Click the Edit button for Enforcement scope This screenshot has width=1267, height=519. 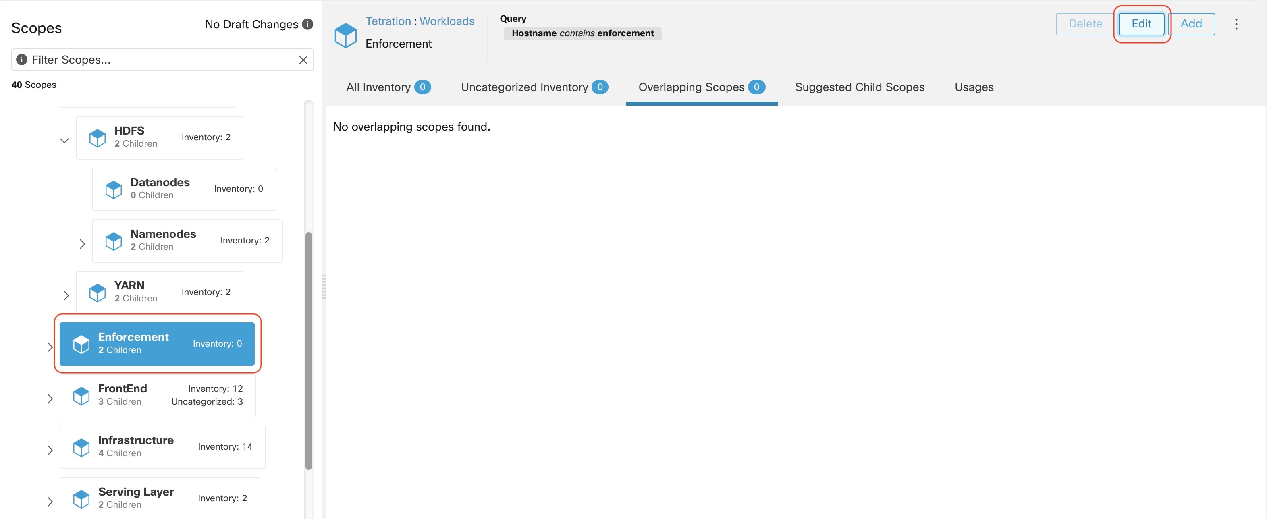(1141, 23)
